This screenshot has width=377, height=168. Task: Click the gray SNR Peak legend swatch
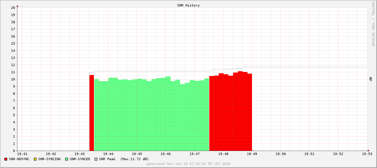point(96,159)
